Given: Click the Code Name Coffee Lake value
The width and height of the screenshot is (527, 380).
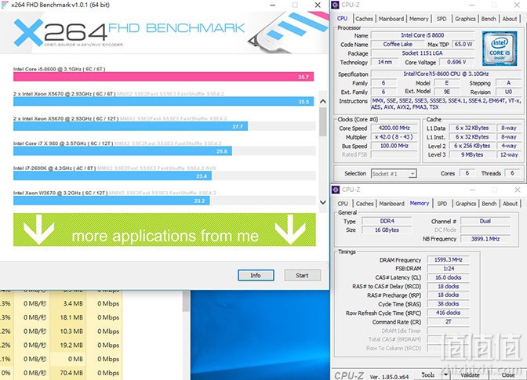Looking at the screenshot, I should (x=398, y=45).
